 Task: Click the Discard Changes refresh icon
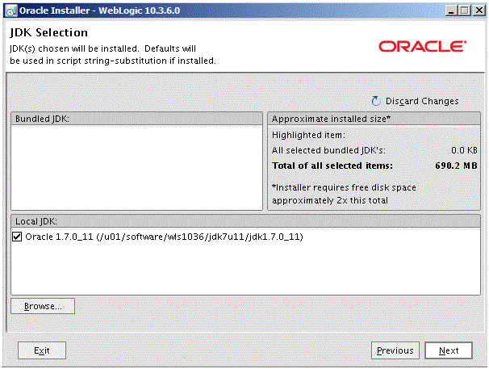pyautogui.click(x=376, y=101)
